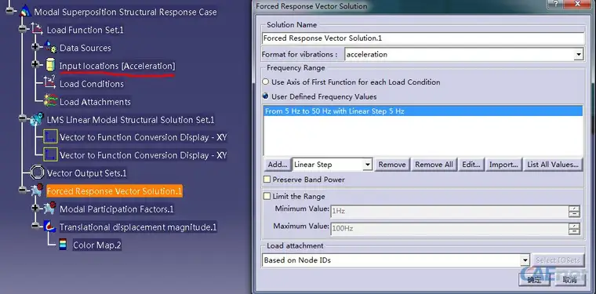
Task: Select Color Map.2 label
Action: point(97,245)
